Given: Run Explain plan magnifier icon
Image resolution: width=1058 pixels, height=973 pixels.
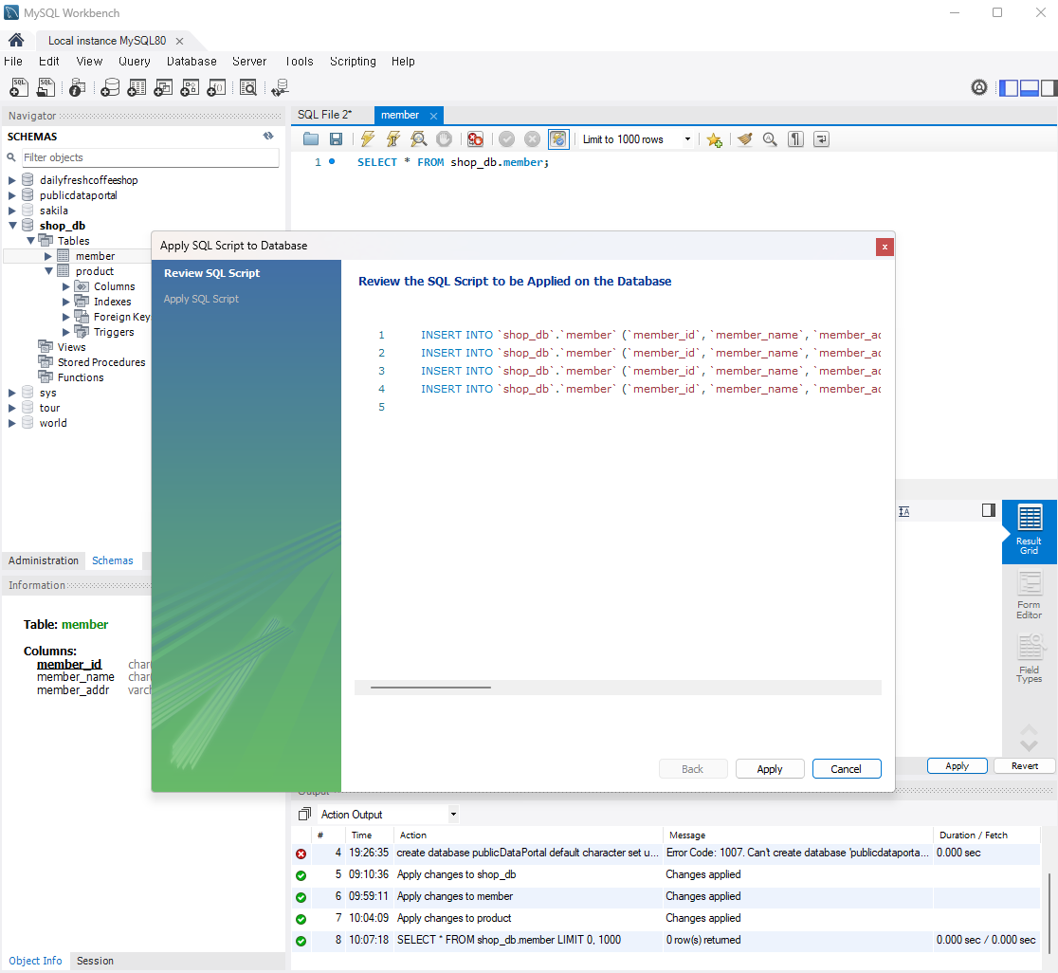Looking at the screenshot, I should (418, 139).
